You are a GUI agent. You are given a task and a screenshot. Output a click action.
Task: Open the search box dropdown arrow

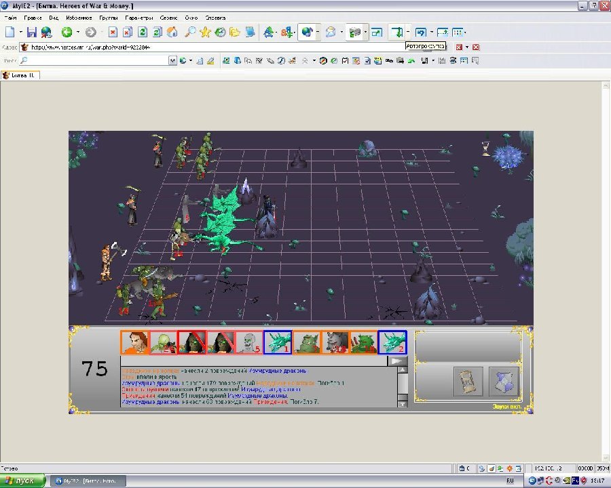172,60
